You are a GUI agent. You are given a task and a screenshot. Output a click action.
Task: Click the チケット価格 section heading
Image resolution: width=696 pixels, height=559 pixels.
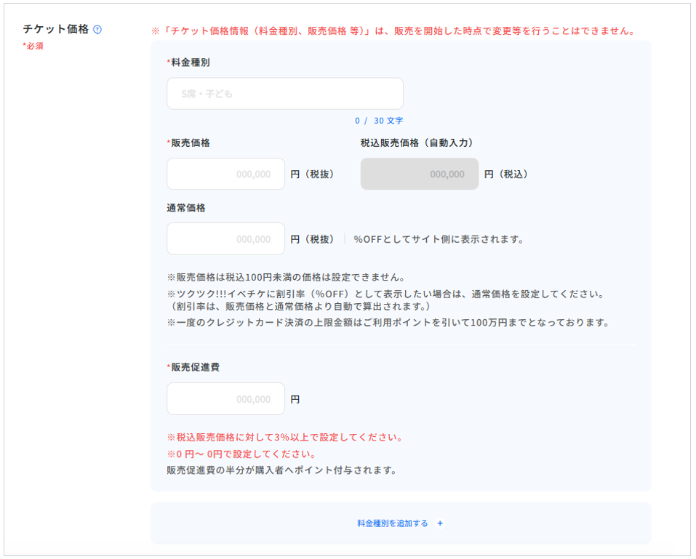coord(55,30)
